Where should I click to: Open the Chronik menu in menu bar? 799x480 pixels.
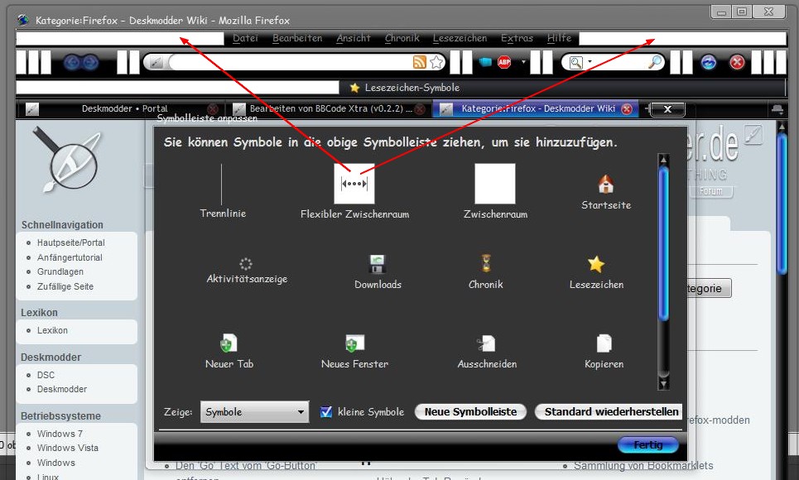(402, 38)
